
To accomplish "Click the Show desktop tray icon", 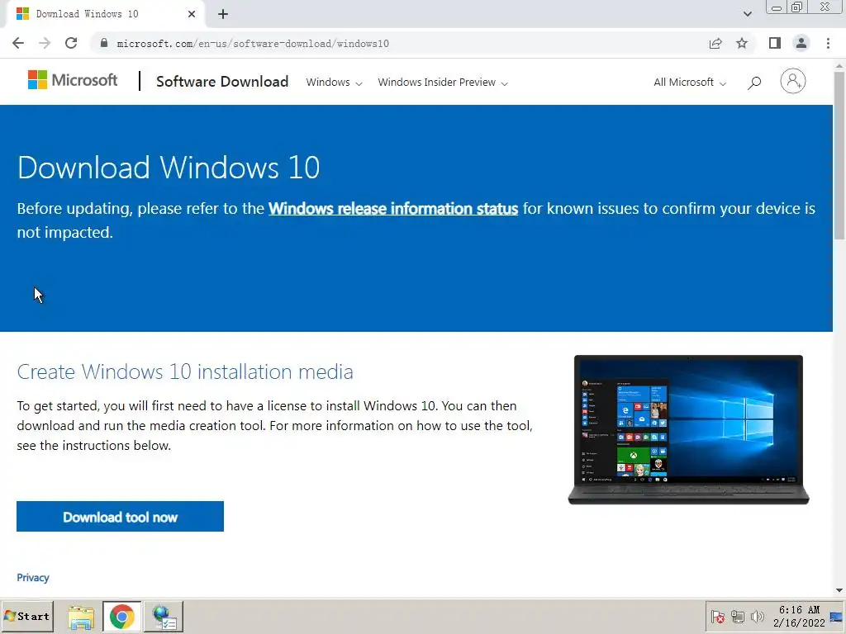I will click(x=837, y=617).
